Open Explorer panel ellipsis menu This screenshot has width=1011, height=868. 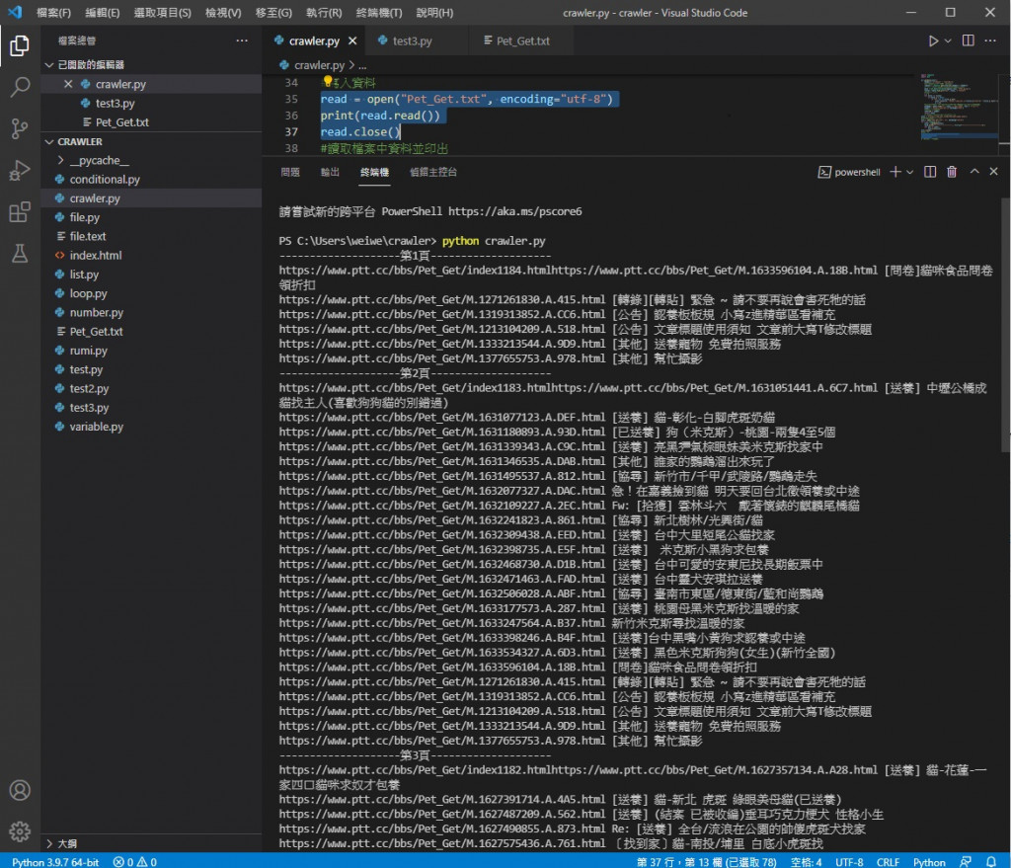242,40
